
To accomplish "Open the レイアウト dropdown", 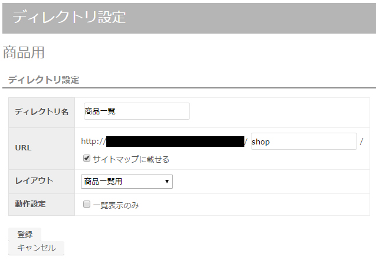I will click(127, 182).
